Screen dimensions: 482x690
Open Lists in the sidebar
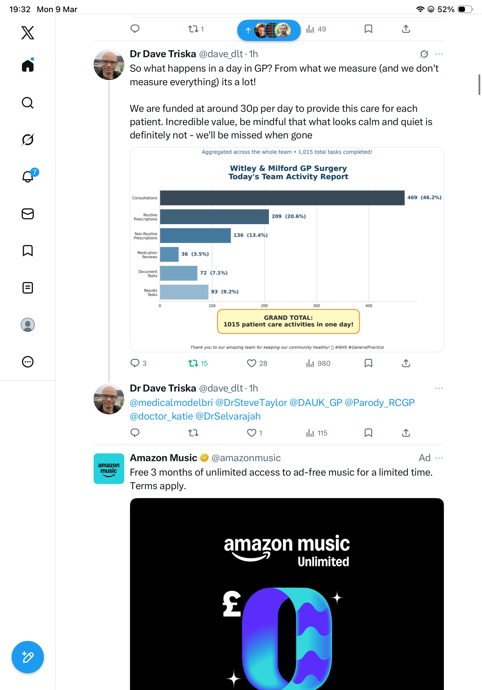(28, 287)
